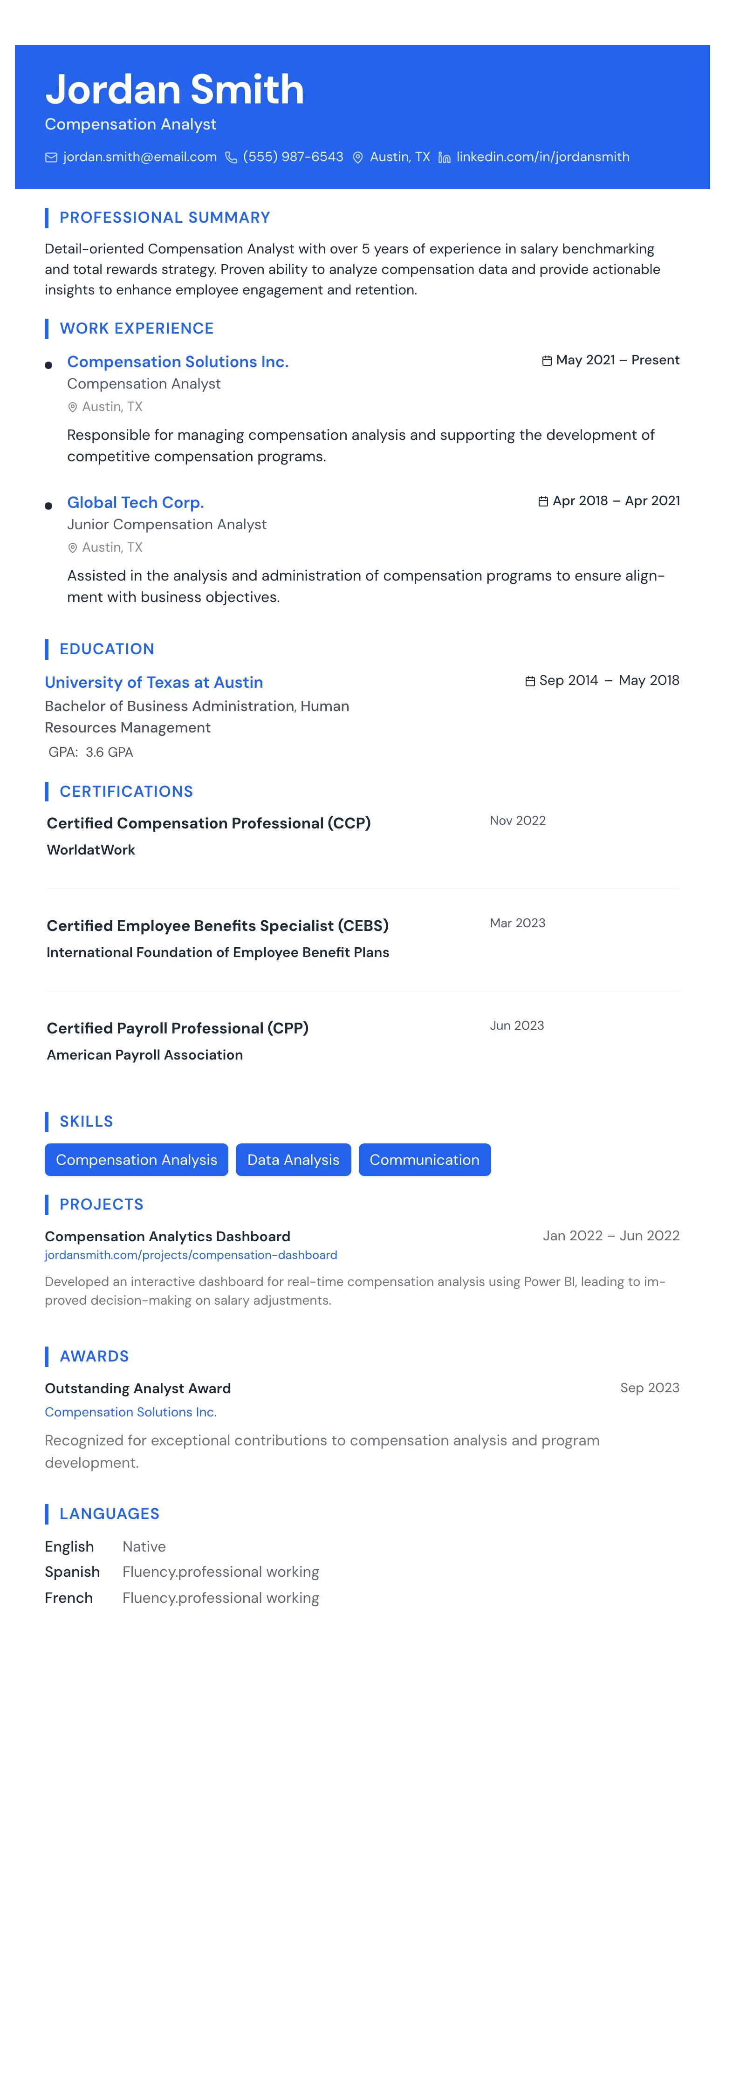
Task: Click the location pin icon beside Austin, TX in header
Action: pos(357,157)
